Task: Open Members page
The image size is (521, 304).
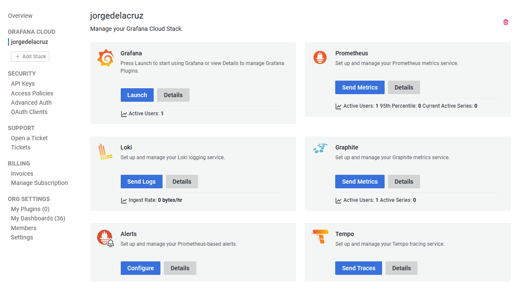Action: 24,228
